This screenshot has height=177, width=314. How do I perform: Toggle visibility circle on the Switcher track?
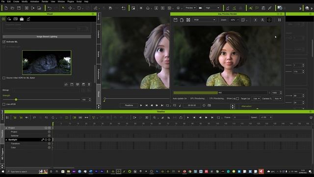tap(49, 136)
